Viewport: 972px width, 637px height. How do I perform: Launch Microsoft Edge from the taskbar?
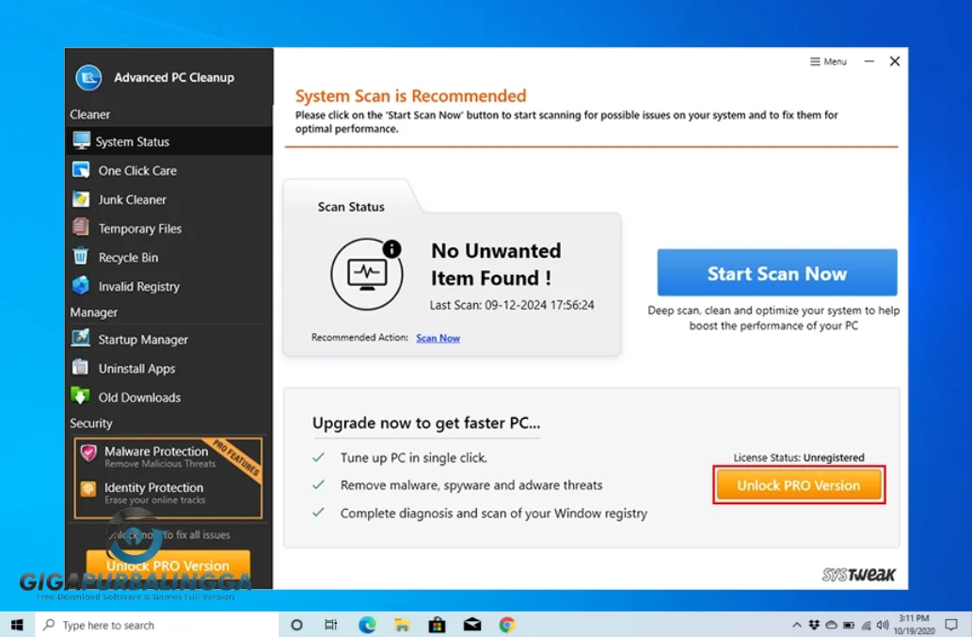pyautogui.click(x=367, y=625)
